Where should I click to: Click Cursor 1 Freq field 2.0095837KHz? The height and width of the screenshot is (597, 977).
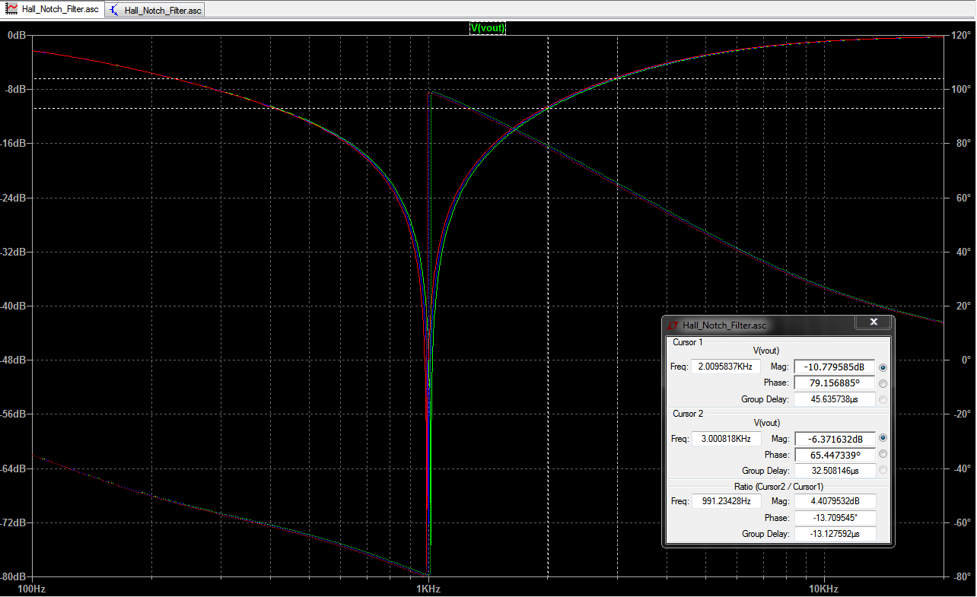click(x=726, y=367)
